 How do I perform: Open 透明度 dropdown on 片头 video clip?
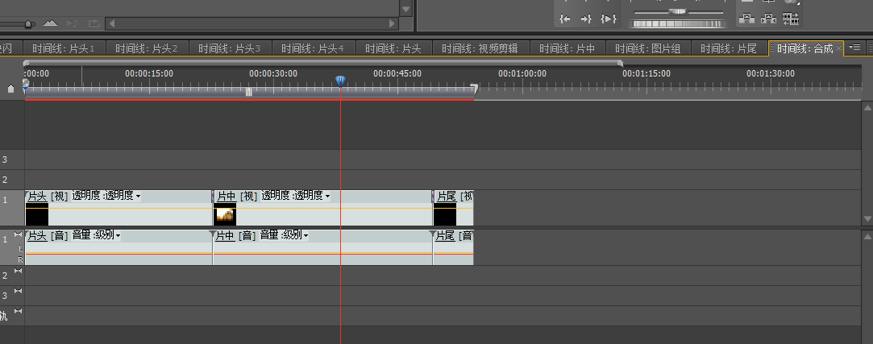pos(138,196)
